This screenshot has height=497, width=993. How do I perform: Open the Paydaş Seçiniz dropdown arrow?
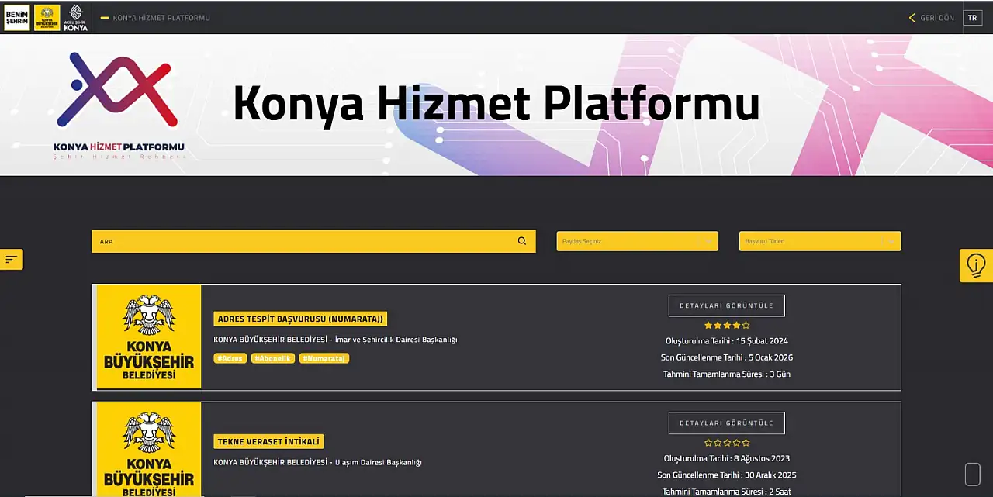(x=708, y=241)
